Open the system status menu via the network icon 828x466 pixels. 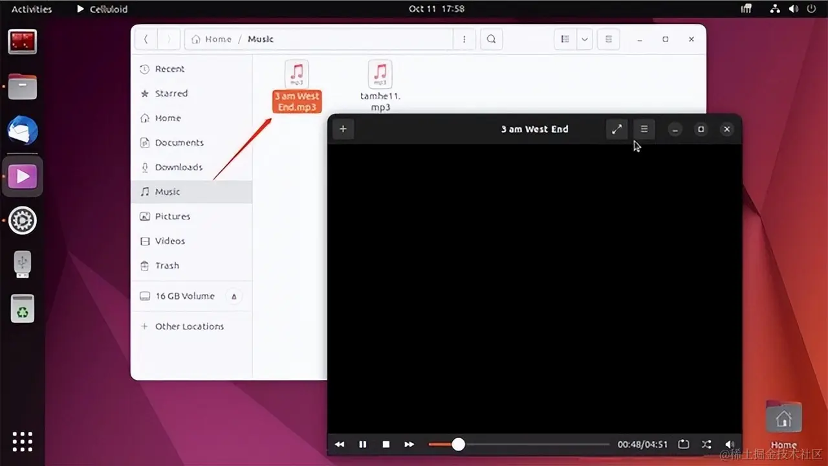click(776, 9)
